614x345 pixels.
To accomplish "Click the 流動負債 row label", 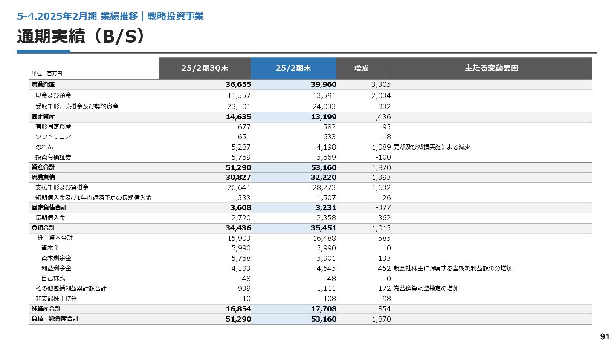I will tap(43, 177).
